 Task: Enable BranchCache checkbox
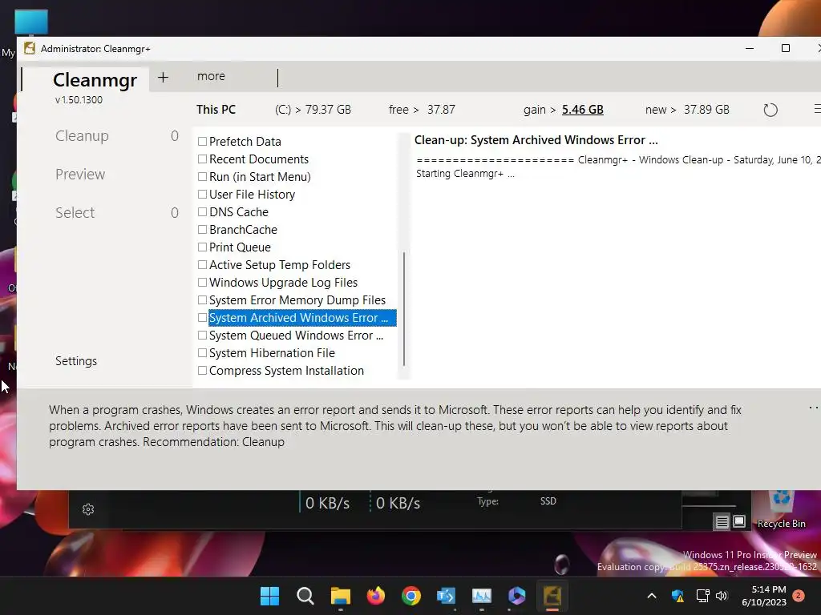(202, 230)
